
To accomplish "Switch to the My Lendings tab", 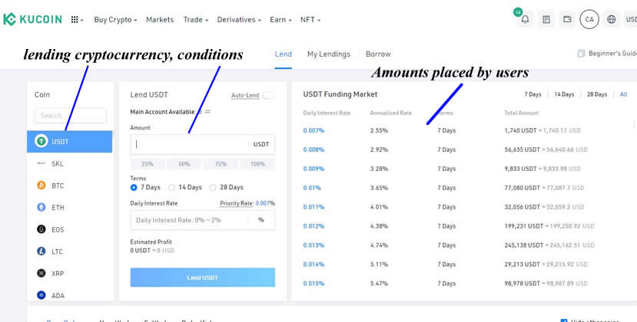I will click(x=329, y=54).
